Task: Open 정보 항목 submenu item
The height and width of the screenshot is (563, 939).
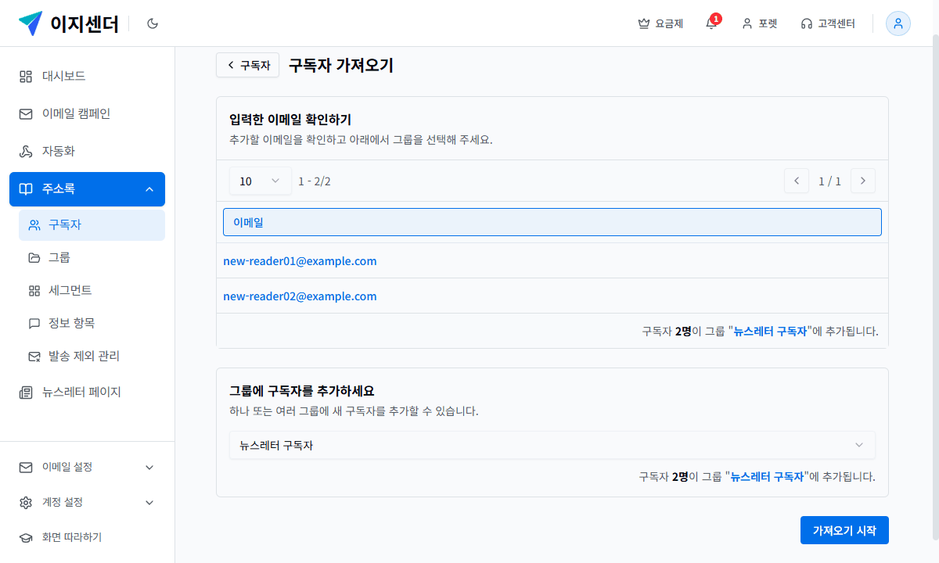Action: [92, 323]
